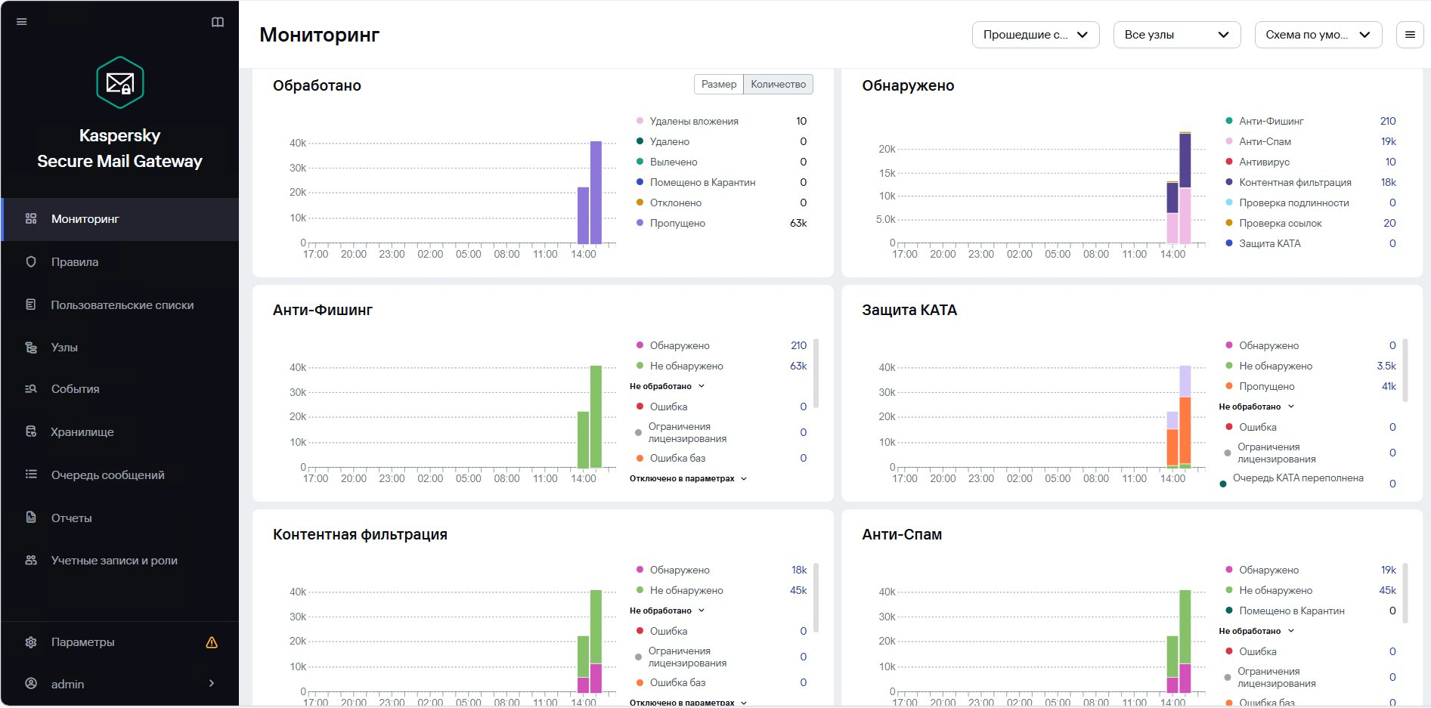Image resolution: width=1431 pixels, height=708 pixels.
Task: Open the Прошедшие с... time period dropdown
Action: coord(1036,35)
